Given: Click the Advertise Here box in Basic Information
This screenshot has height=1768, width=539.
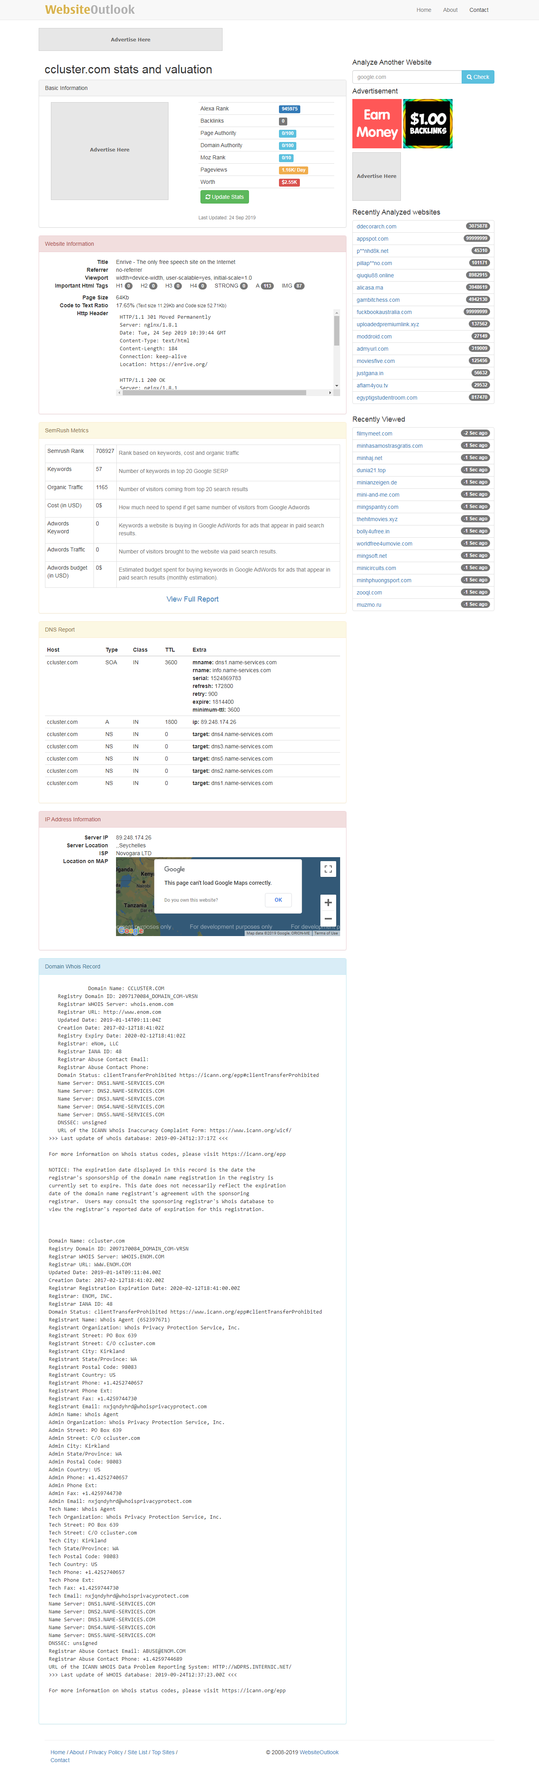Looking at the screenshot, I should point(110,150).
